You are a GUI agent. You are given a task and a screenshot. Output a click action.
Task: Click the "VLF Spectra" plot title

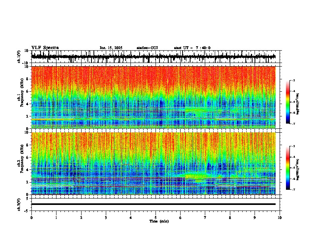(45, 48)
